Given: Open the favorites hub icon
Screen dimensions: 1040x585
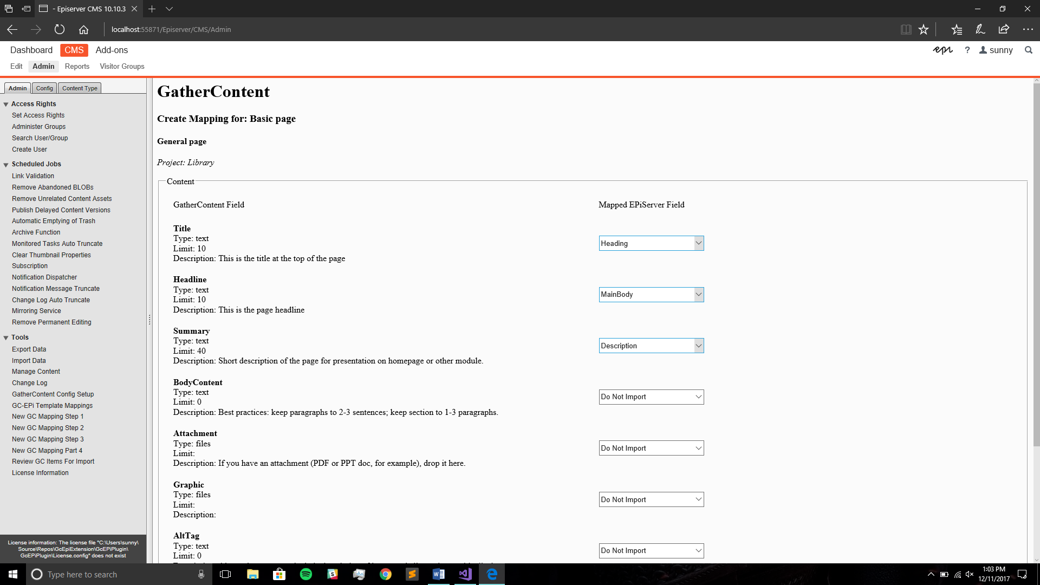Looking at the screenshot, I should 957,29.
